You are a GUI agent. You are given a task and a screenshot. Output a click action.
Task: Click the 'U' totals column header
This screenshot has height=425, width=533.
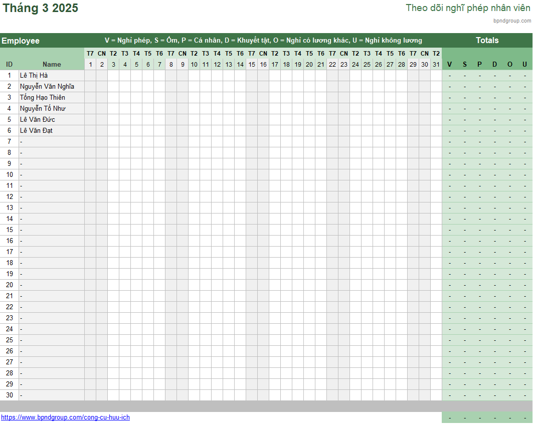pyautogui.click(x=524, y=65)
